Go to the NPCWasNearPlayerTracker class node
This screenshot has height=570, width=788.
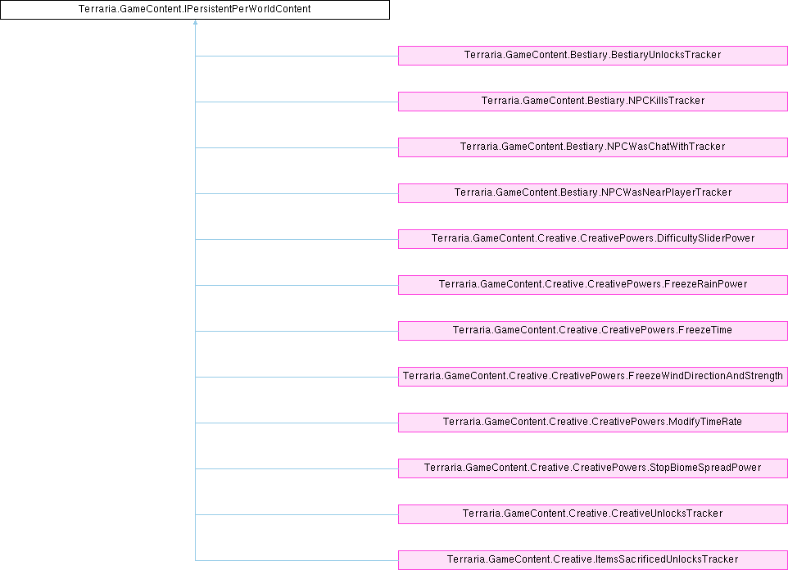click(x=592, y=193)
